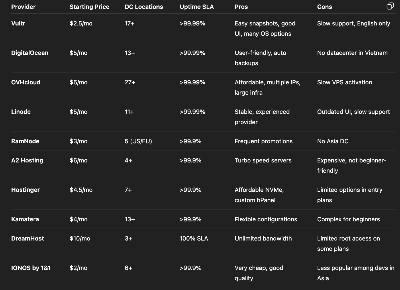Click the Starting Price column header
Viewport: 400px width, 290px height.
tap(89, 7)
